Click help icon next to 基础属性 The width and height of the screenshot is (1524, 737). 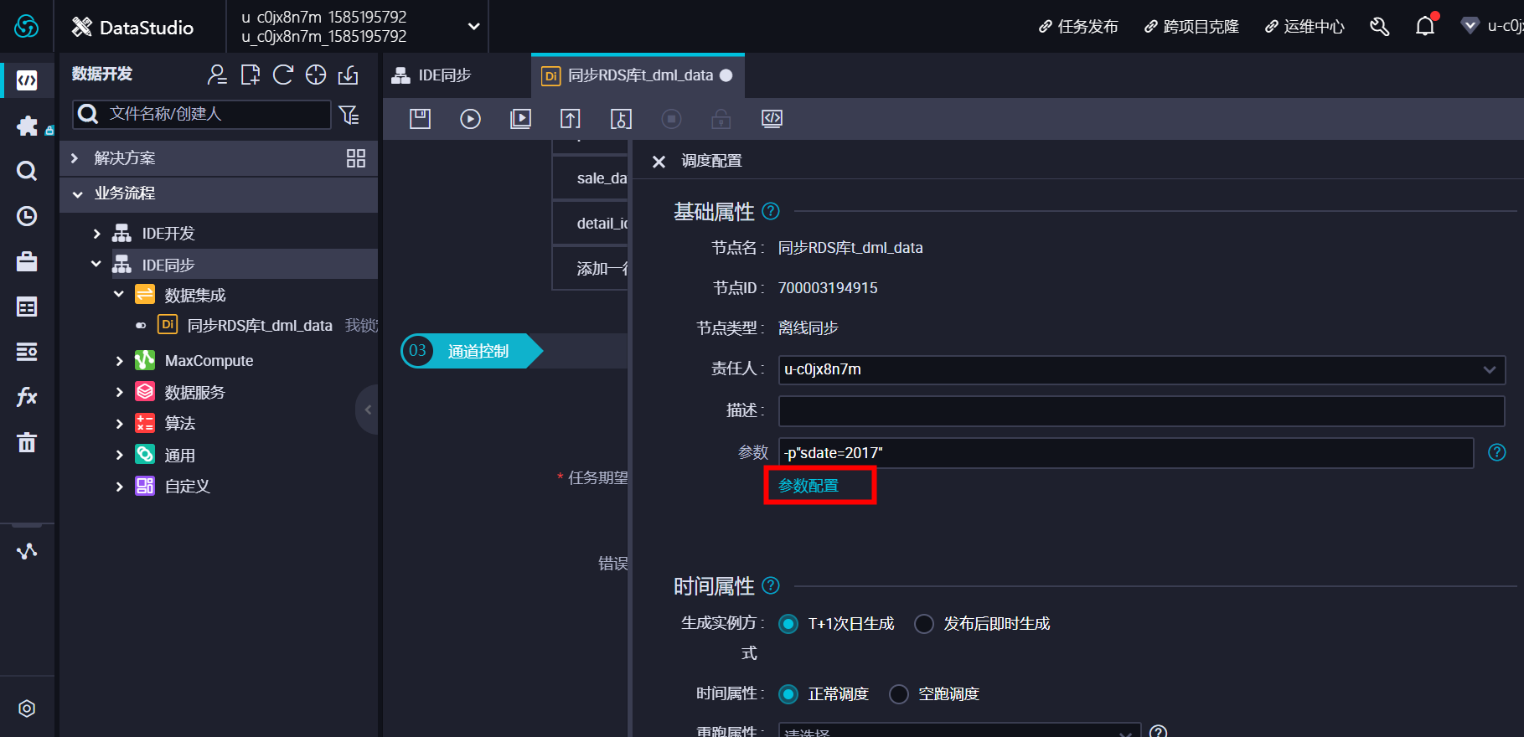[x=771, y=211]
